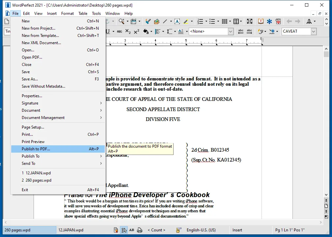Open the table icon dropdown arrow

pyautogui.click(x=241, y=21)
